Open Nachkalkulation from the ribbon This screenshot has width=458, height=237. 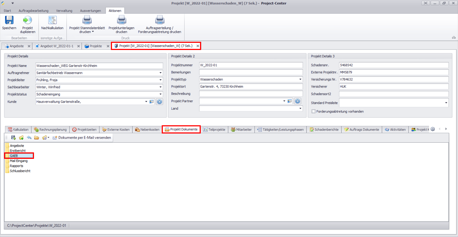pyautogui.click(x=52, y=21)
